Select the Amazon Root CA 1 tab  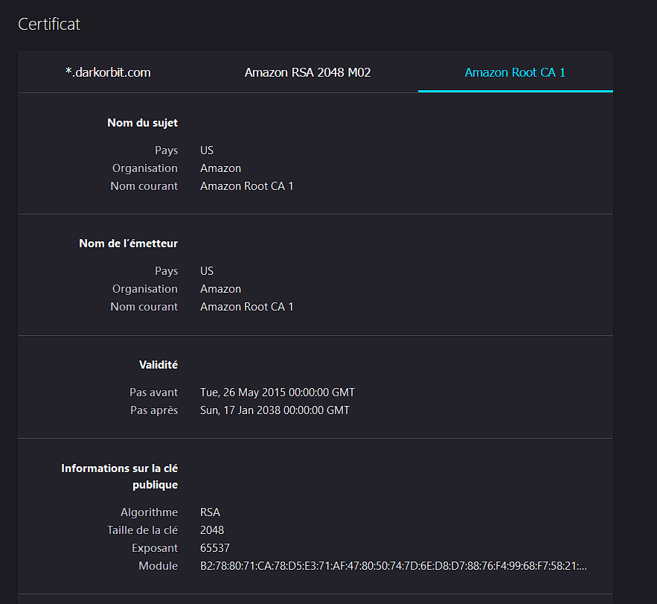pyautogui.click(x=515, y=72)
